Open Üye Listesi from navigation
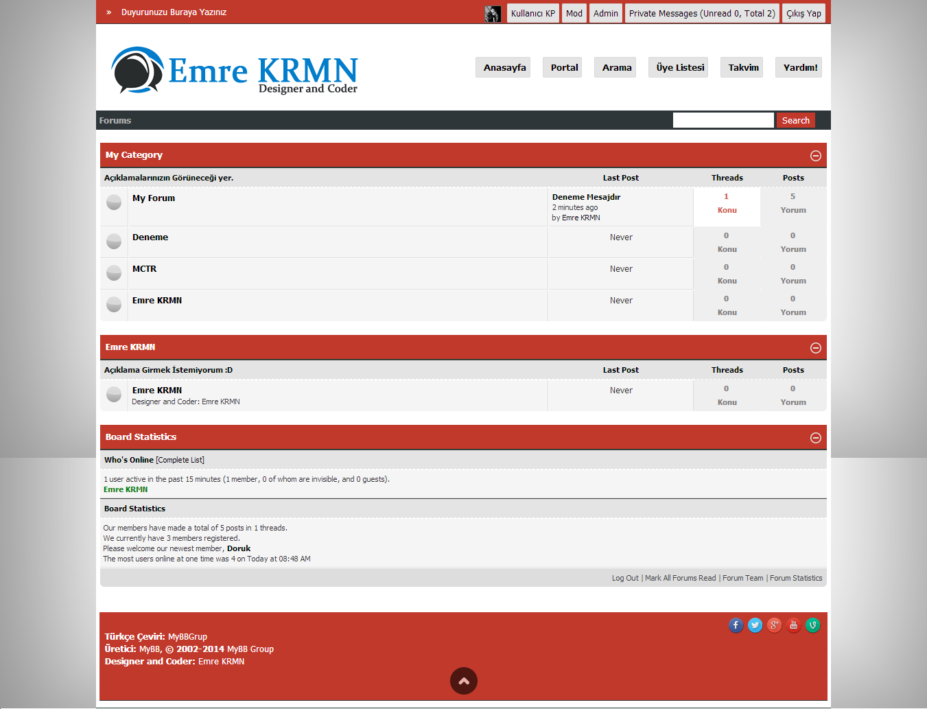The height and width of the screenshot is (709, 927). (x=678, y=67)
